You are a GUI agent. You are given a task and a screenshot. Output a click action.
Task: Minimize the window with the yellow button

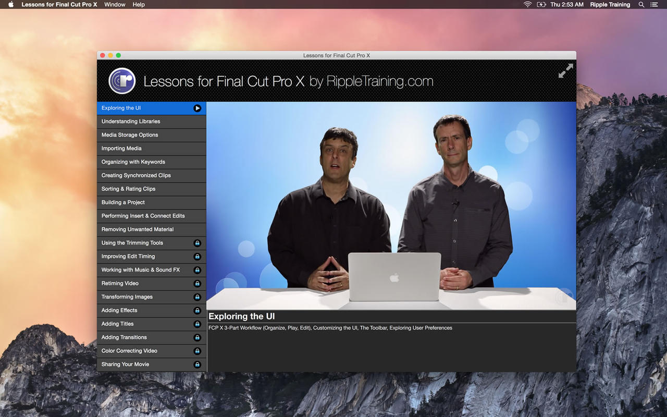coord(110,55)
